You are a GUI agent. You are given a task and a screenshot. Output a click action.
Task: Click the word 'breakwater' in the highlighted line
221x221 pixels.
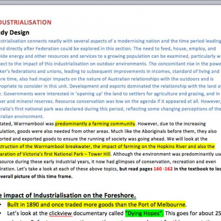pyautogui.click(x=79, y=146)
